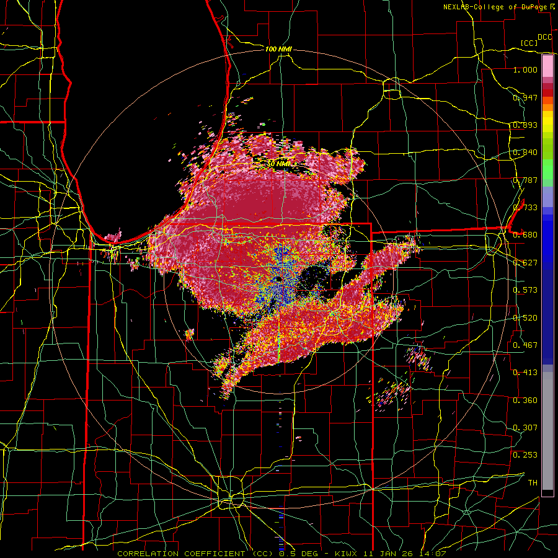The height and width of the screenshot is (558, 558).
Task: Click the DCC label above the scale
Action: click(544, 37)
